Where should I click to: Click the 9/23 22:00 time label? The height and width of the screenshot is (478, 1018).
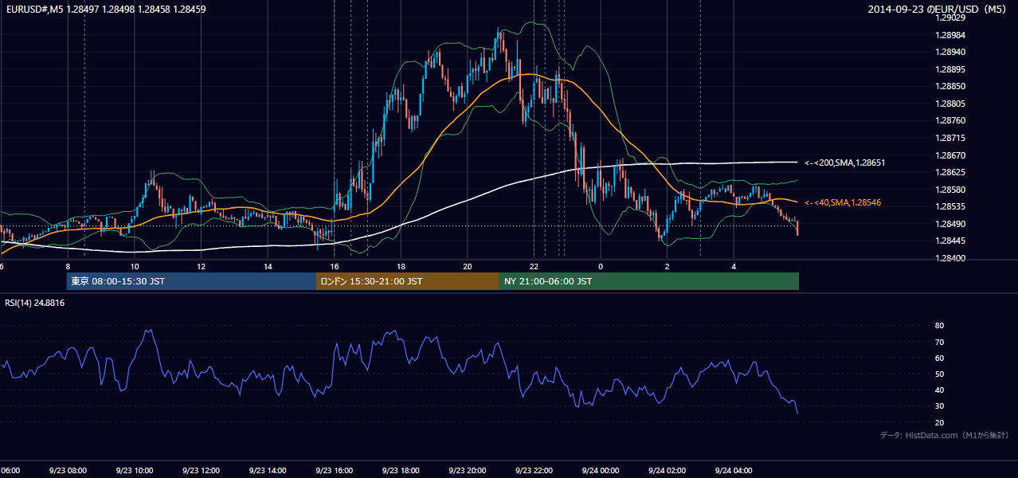534,471
